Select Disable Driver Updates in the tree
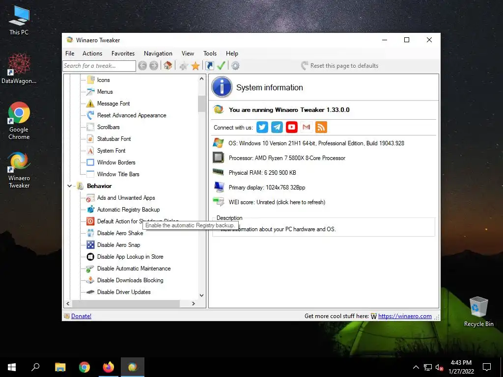Image resolution: width=503 pixels, height=377 pixels. tap(124, 292)
